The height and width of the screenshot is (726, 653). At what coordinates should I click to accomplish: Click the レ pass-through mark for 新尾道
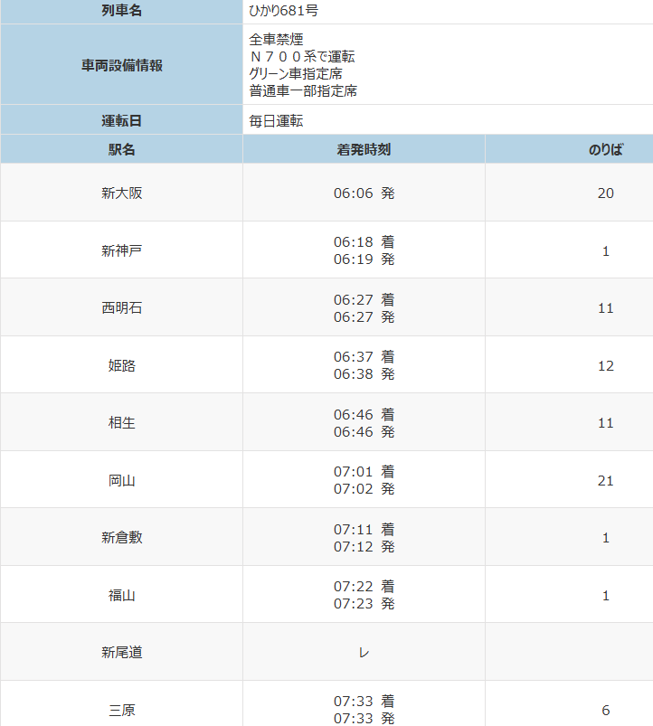click(x=364, y=653)
